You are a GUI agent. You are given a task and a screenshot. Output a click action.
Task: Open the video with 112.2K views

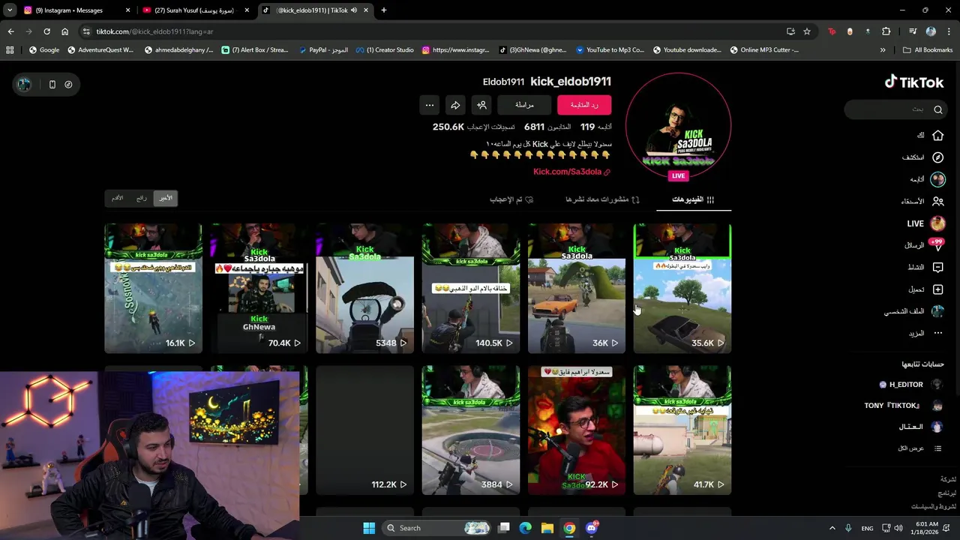(364, 430)
